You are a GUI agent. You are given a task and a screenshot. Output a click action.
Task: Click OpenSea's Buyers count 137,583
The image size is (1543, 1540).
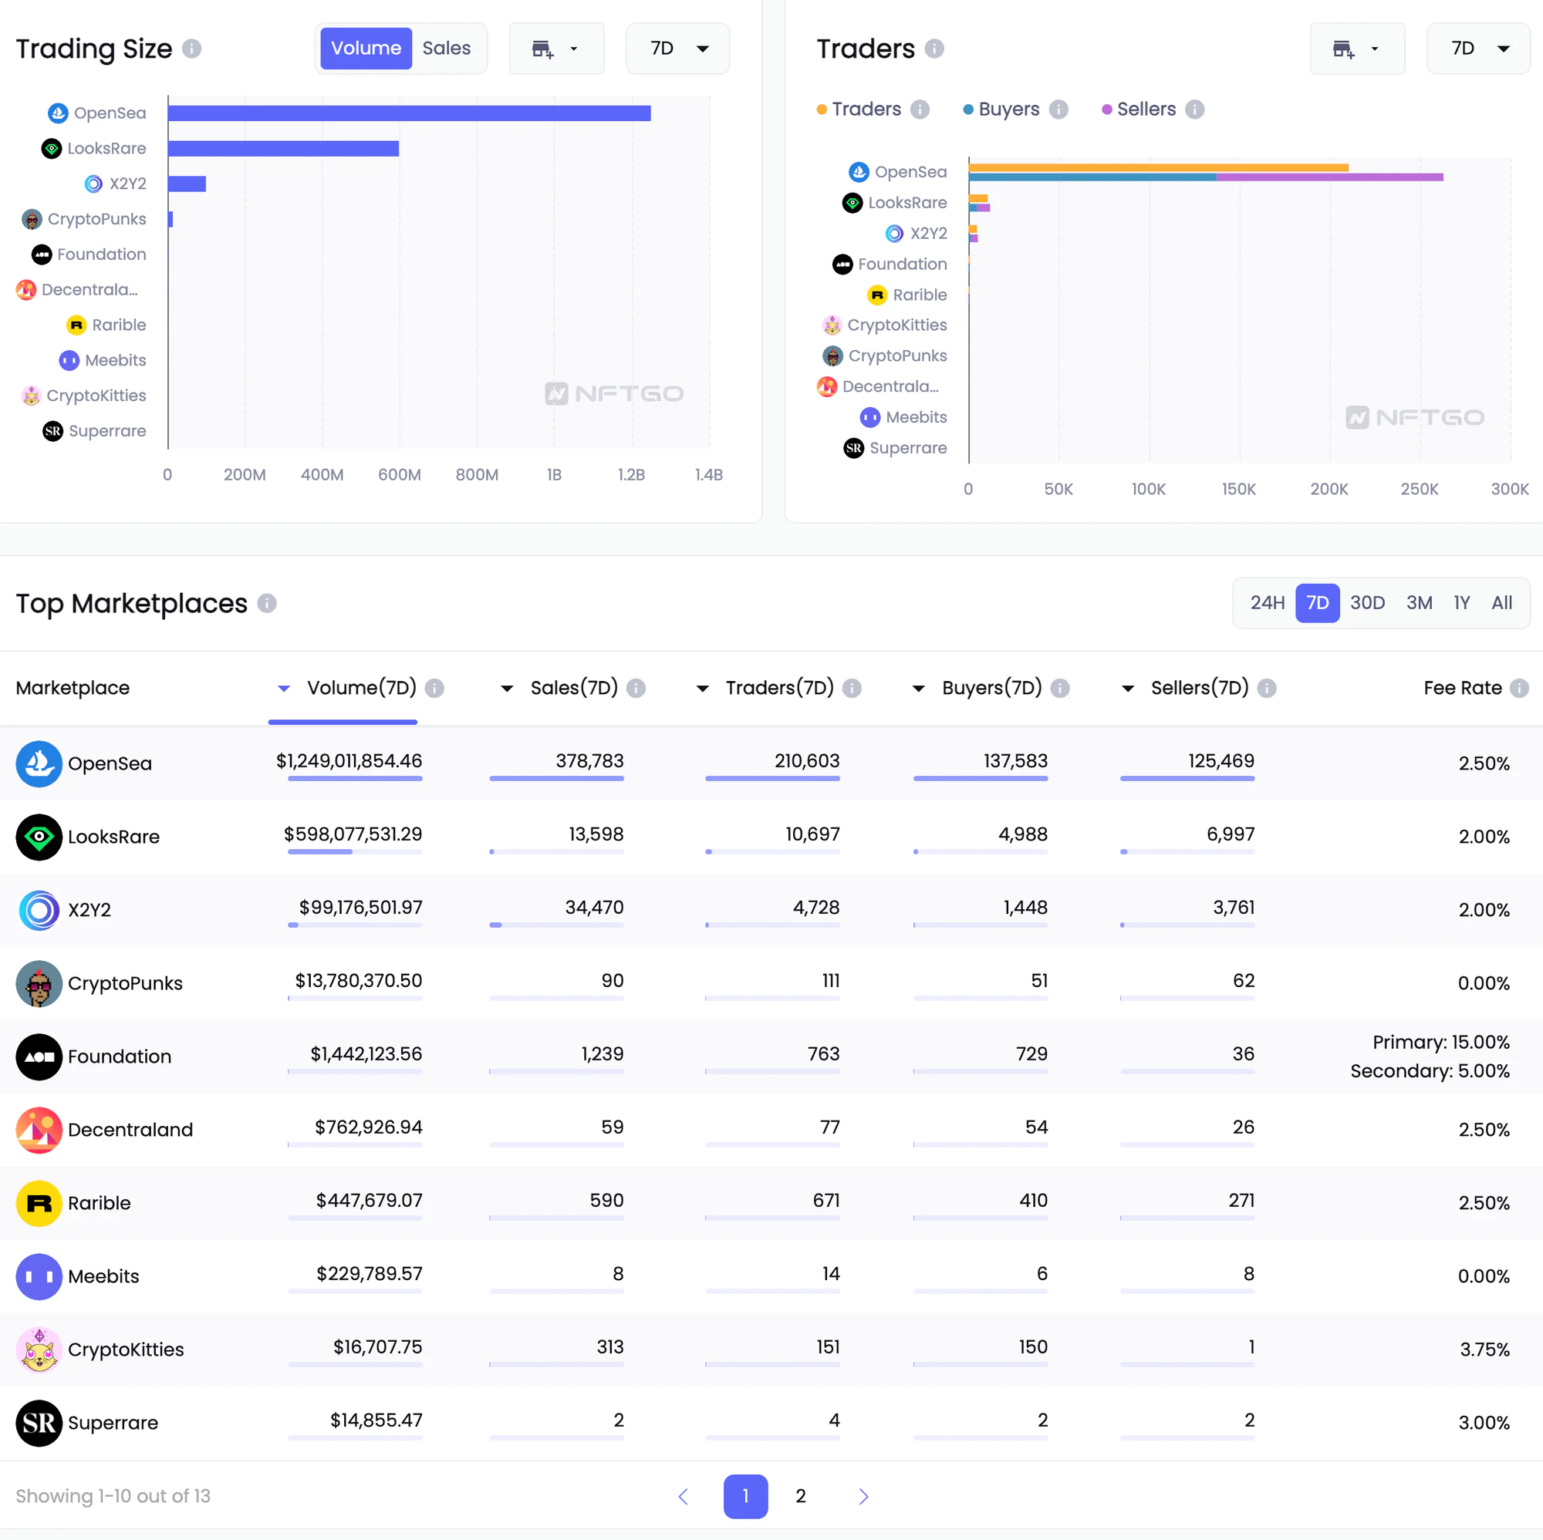coord(1015,762)
